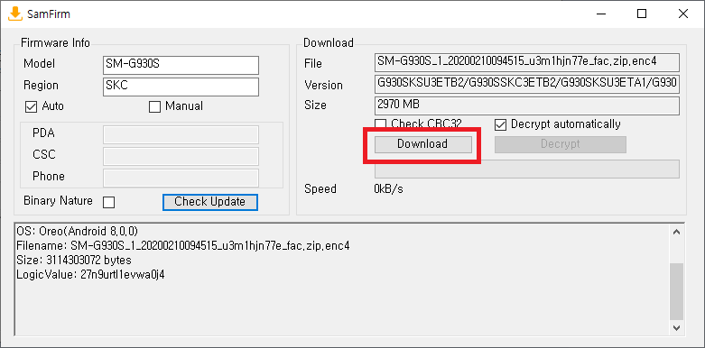Click the PDA text field
The height and width of the screenshot is (348, 705).
click(181, 134)
